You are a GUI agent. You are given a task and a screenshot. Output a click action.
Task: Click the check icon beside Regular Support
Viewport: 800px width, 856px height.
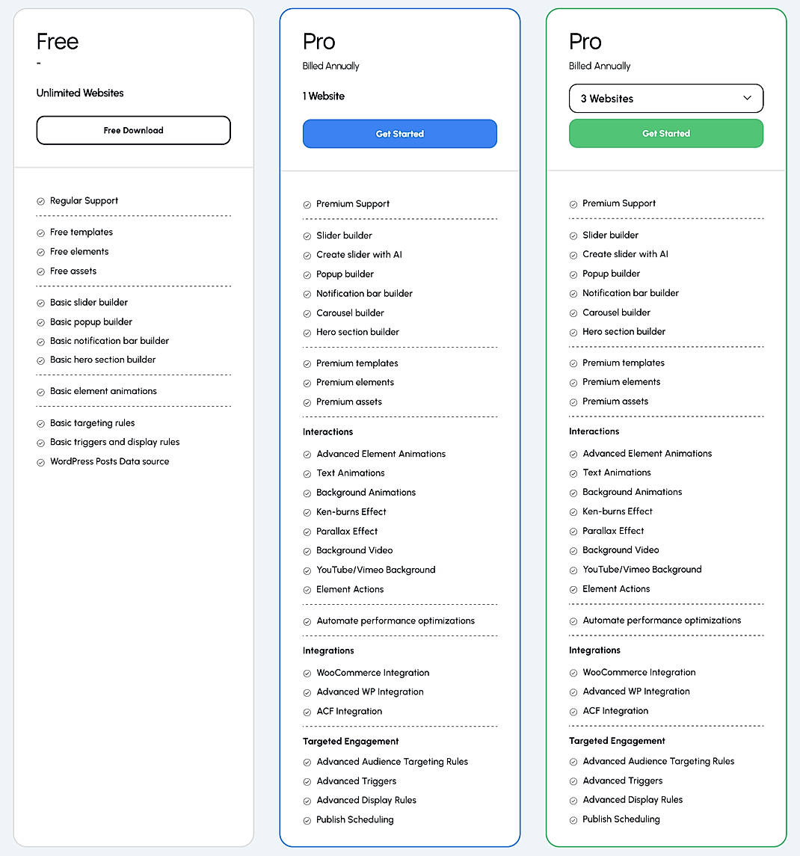point(40,201)
